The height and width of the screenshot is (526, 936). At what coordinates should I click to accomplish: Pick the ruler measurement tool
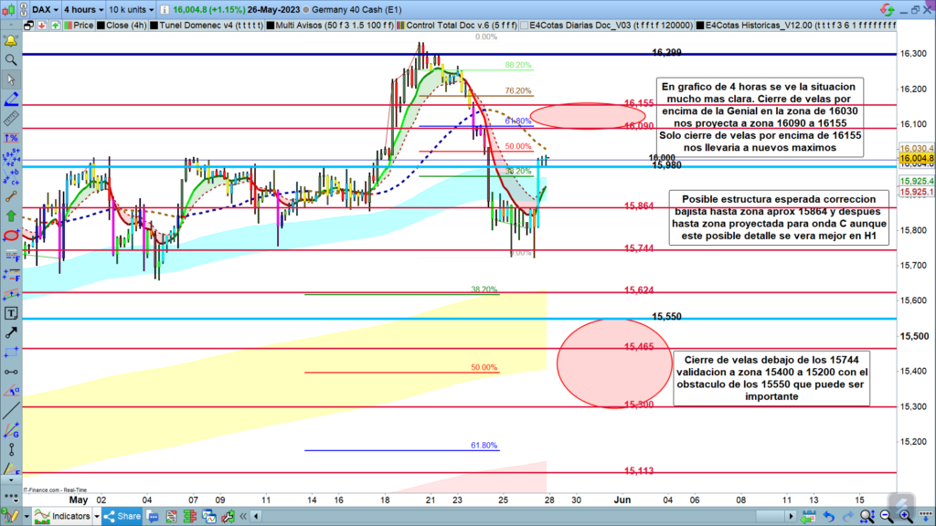tap(11, 118)
